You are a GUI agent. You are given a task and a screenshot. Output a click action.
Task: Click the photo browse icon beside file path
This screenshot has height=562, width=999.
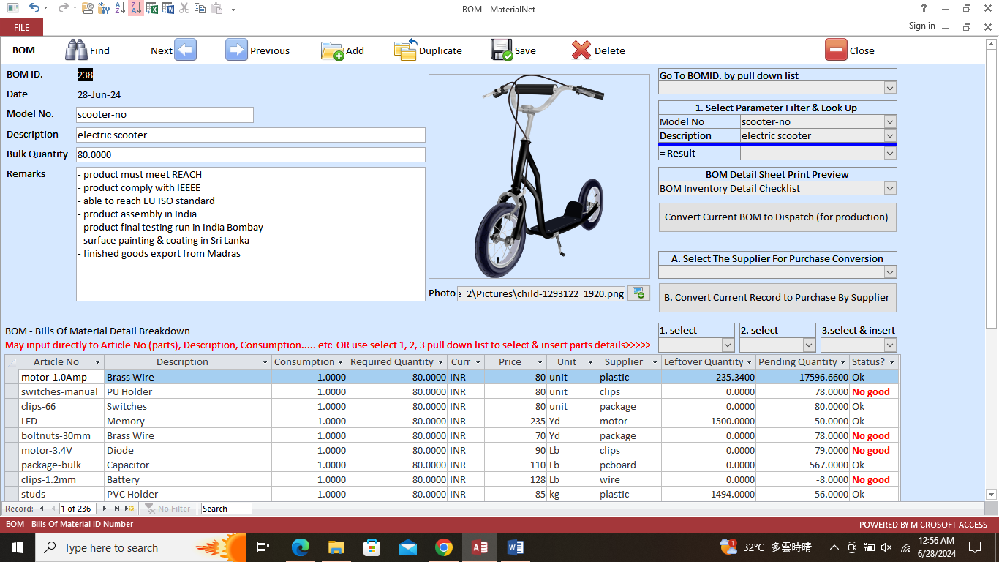coord(638,293)
